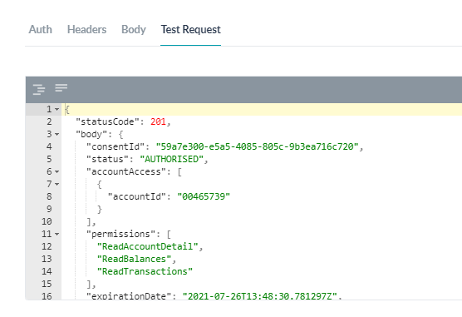The height and width of the screenshot is (317, 462).
Task: Click the "status" key on line 5
Action: (107, 159)
